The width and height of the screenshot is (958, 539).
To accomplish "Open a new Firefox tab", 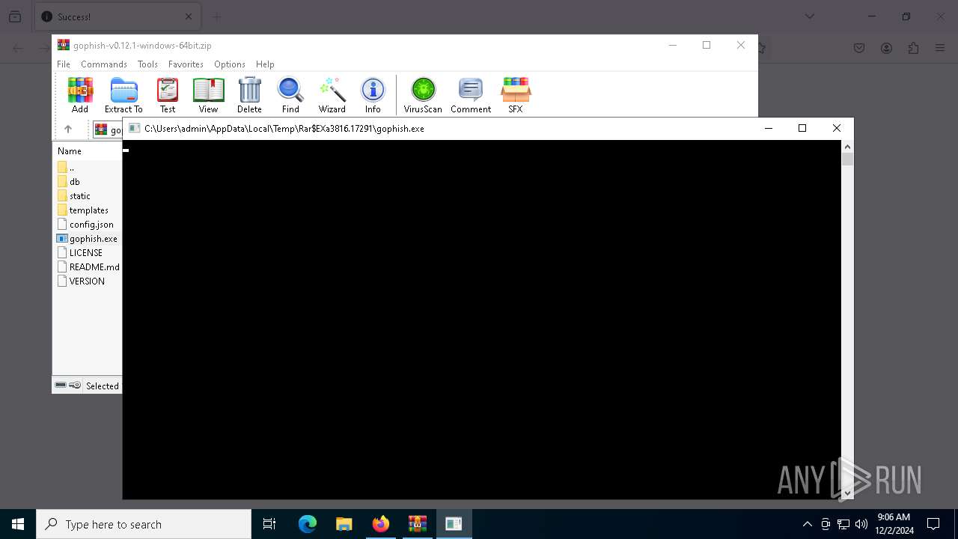I will (217, 16).
